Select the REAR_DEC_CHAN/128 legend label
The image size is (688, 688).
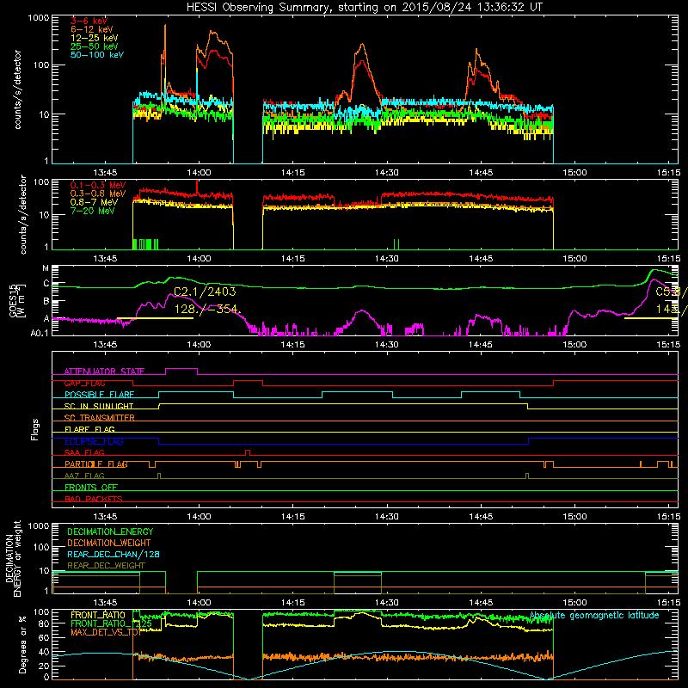pos(114,555)
